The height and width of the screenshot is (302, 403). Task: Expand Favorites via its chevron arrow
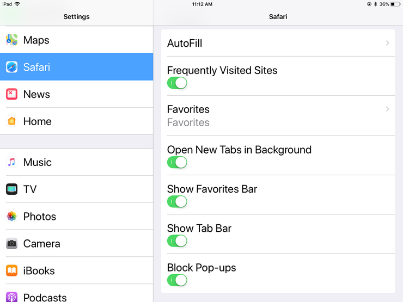387,109
